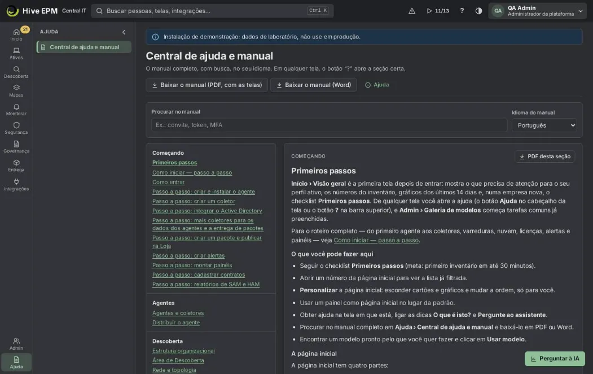
Task: Click the question mark help icon
Action: 462,11
